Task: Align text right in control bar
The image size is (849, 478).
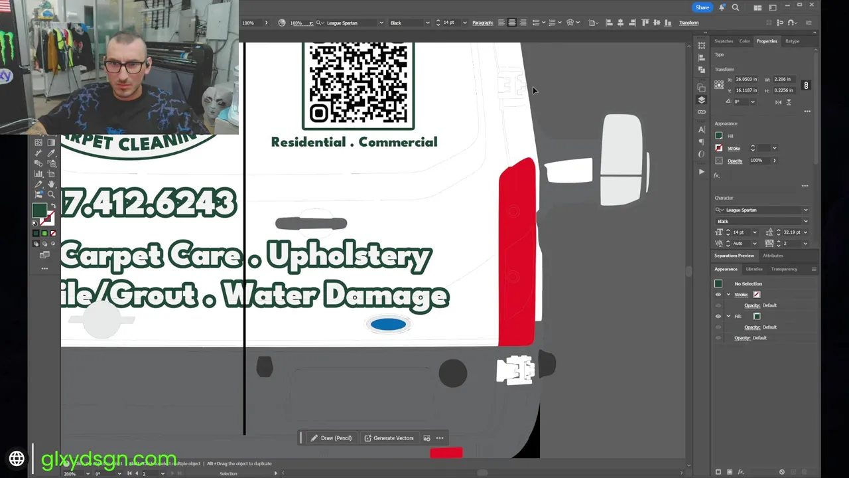Action: click(523, 23)
